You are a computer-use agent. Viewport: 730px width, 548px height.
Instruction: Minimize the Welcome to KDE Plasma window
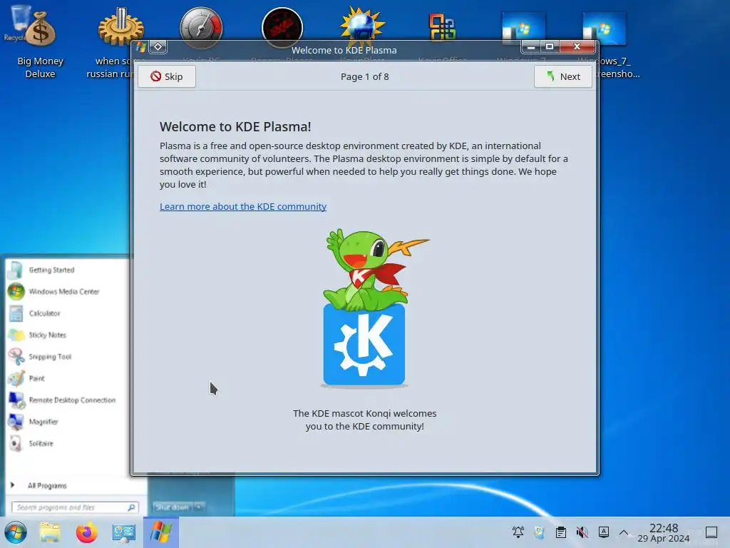(x=530, y=46)
